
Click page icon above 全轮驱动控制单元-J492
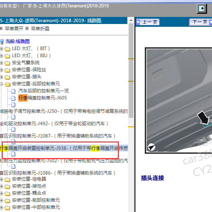(13, 117)
